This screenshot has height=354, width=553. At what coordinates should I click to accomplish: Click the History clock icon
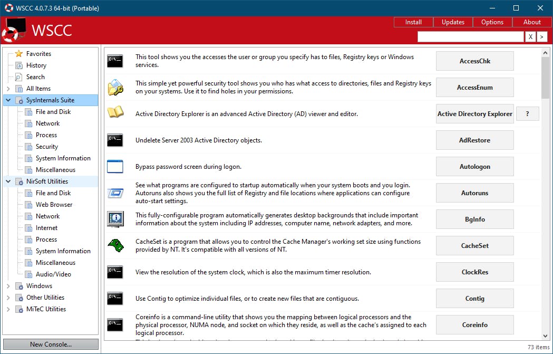pos(19,65)
